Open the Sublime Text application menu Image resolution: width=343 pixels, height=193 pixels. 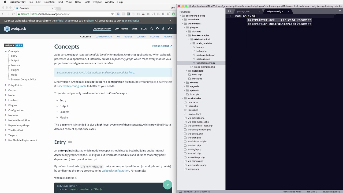coord(17,2)
